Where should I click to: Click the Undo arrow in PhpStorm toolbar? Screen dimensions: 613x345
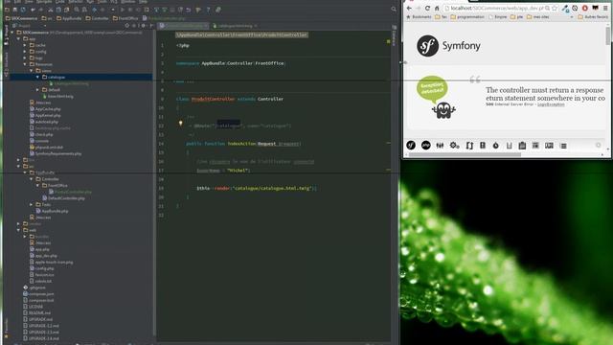click(34, 10)
